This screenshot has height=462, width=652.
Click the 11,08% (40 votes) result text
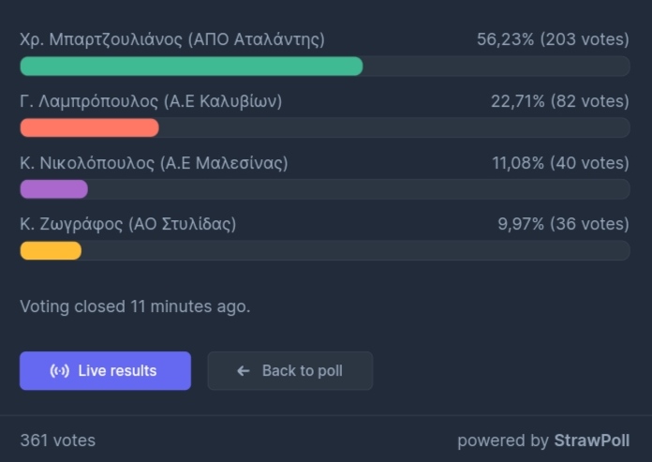coord(560,163)
